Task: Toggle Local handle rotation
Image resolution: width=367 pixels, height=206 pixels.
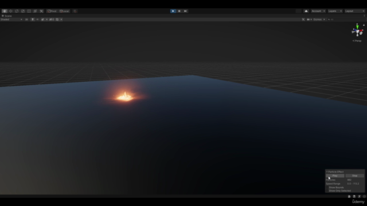Action: click(x=64, y=11)
